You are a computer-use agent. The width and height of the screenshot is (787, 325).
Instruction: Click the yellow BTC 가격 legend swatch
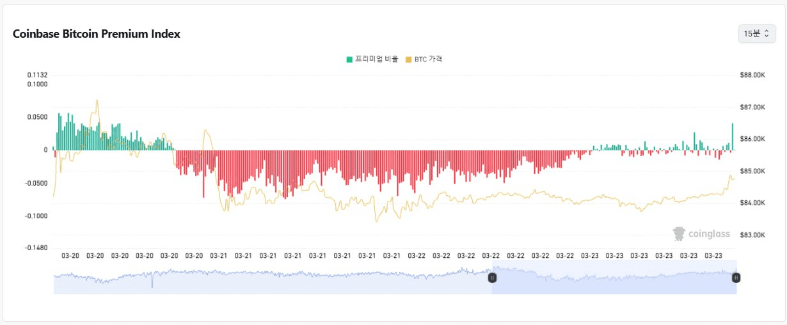click(x=409, y=59)
